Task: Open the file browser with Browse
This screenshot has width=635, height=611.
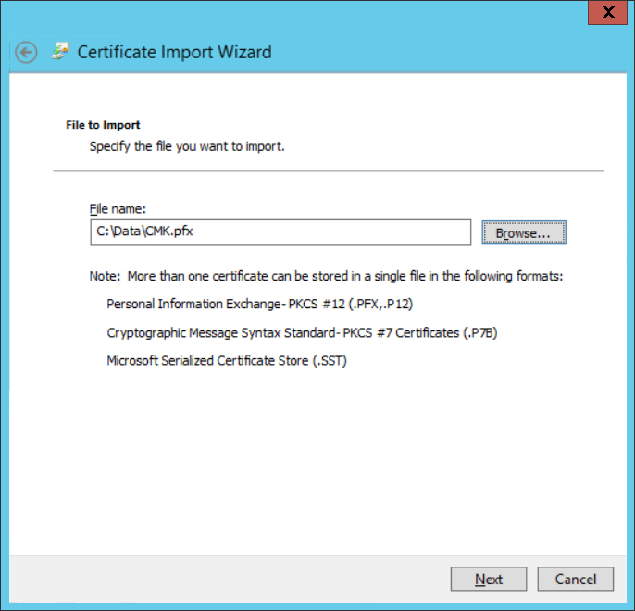Action: 523,232
